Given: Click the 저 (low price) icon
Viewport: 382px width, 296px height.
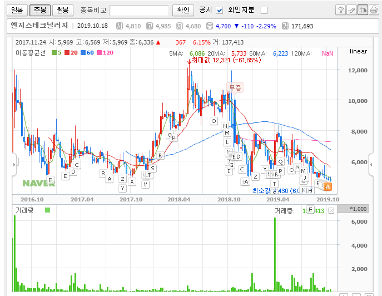Looking at the screenshot, I should [180, 26].
